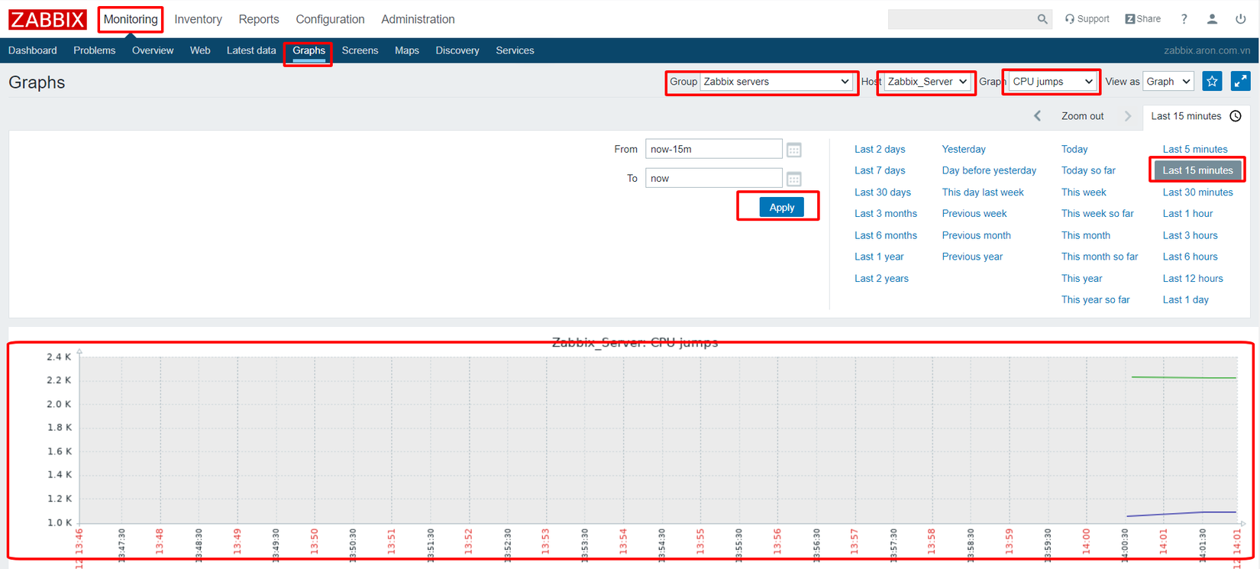Open the user profile icon
Image resolution: width=1260 pixels, height=569 pixels.
(1212, 19)
